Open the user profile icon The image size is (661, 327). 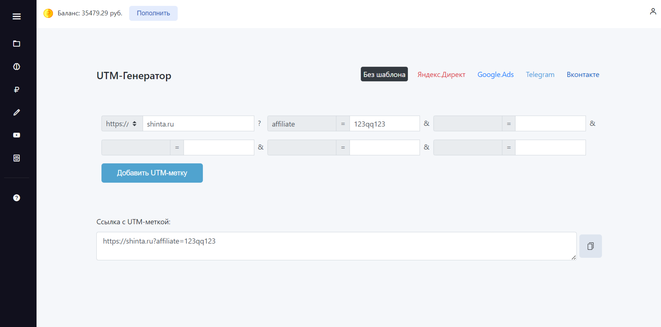653,11
